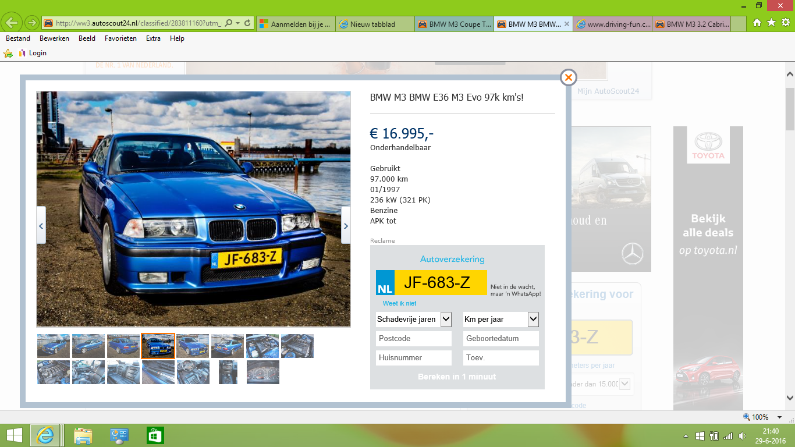The image size is (795, 447).
Task: Click Weet ik niet link
Action: coord(399,303)
